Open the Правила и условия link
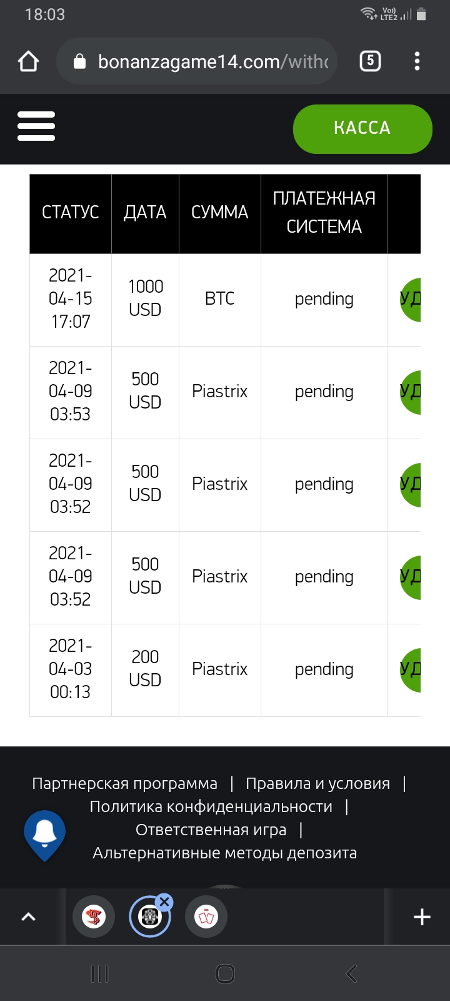The image size is (450, 1001). click(x=317, y=783)
